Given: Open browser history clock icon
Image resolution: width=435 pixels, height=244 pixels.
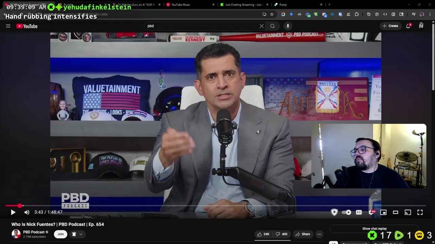Looking at the screenshot, I should (x=369, y=14).
